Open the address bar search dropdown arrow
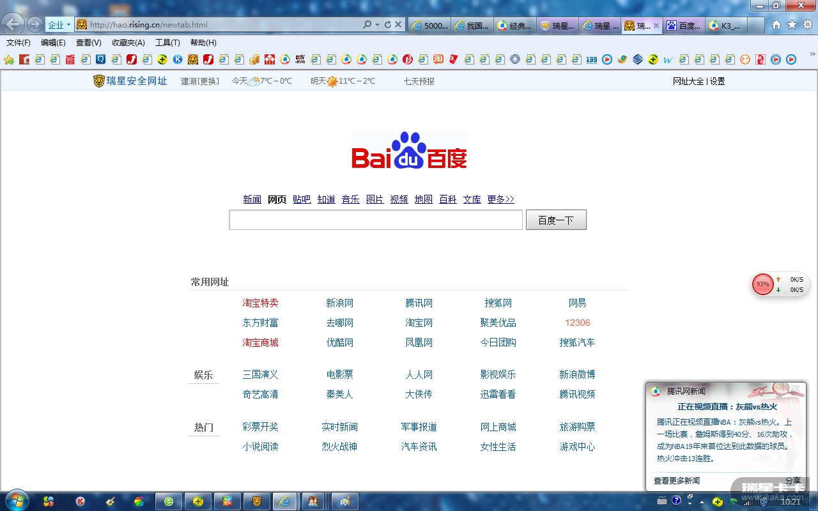The width and height of the screenshot is (818, 511). tap(377, 24)
